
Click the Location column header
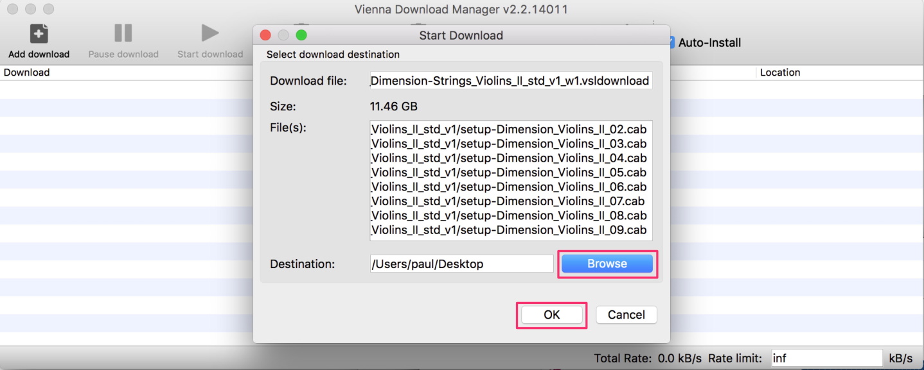[780, 72]
